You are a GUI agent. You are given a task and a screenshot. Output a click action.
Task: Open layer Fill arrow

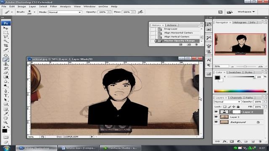click(x=264, y=107)
